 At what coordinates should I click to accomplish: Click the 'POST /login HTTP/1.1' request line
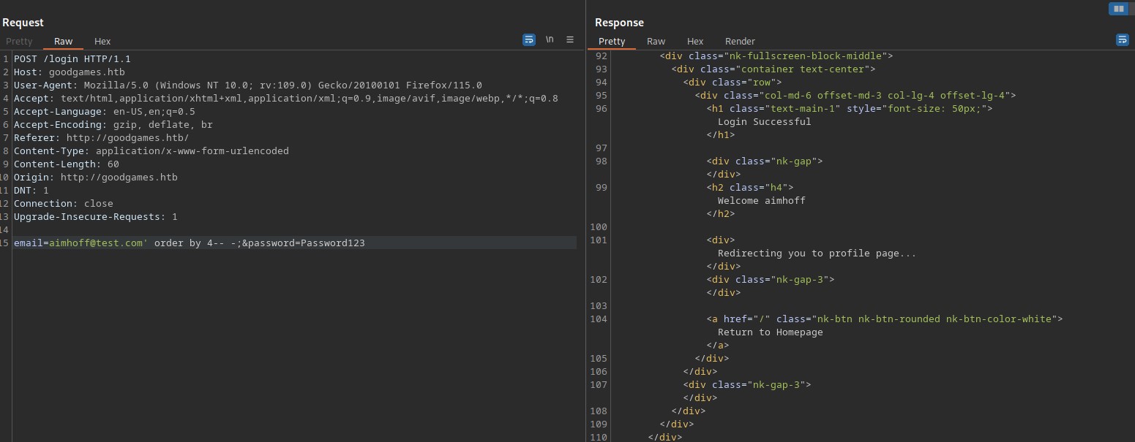pyautogui.click(x=72, y=59)
